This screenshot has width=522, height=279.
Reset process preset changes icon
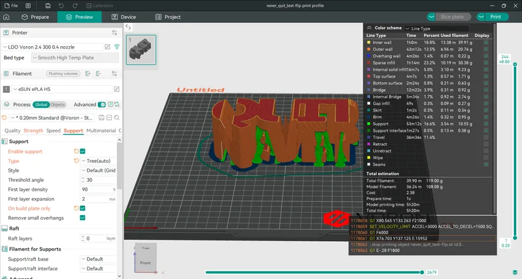(x=4, y=117)
